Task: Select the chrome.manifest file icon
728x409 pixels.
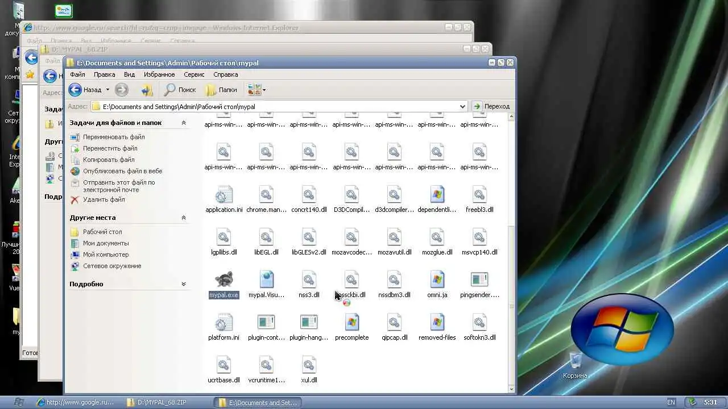Action: (266, 194)
